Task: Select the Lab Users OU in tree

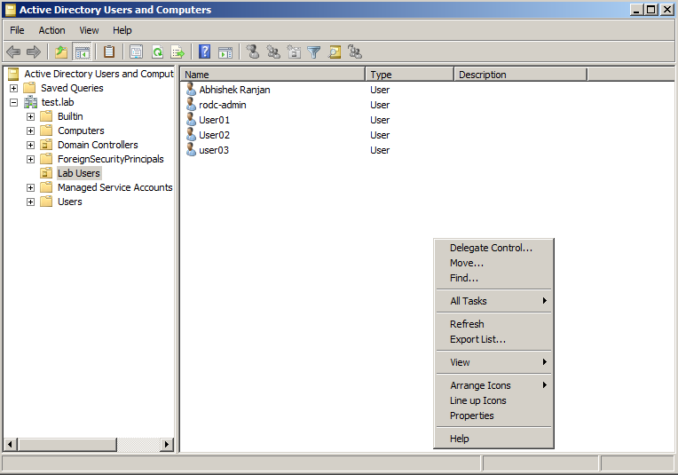Action: pyautogui.click(x=79, y=173)
